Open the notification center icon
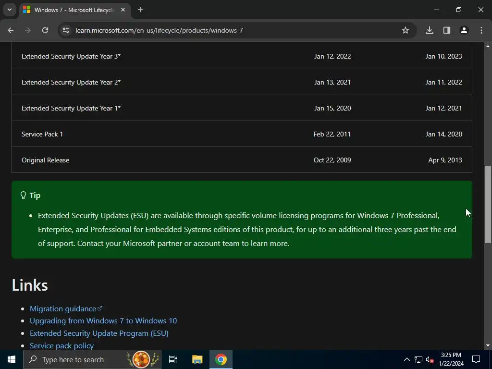Viewport: 492px width, 369px height. [x=476, y=359]
